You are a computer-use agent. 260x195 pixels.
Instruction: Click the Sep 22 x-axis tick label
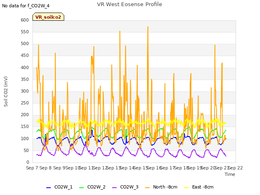pyautogui.click(x=236, y=168)
